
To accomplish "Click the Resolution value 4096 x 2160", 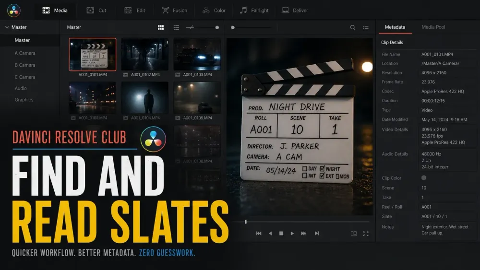I will (434, 72).
